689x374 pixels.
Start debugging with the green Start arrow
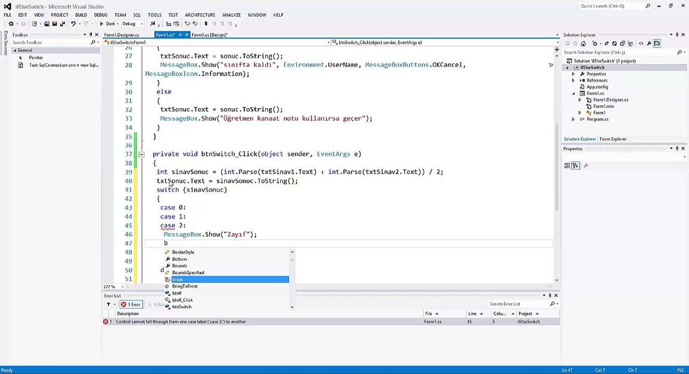coord(102,24)
